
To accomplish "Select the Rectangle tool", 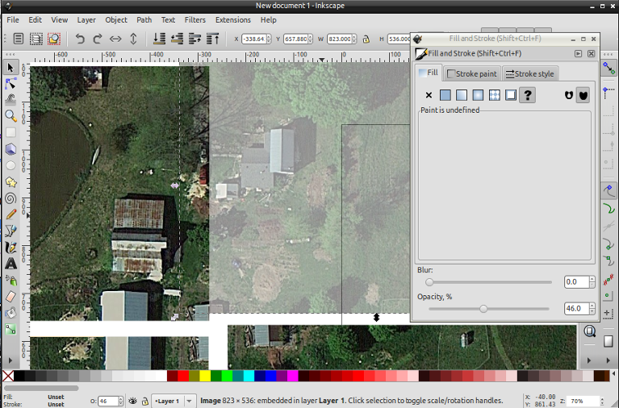I will click(10, 132).
